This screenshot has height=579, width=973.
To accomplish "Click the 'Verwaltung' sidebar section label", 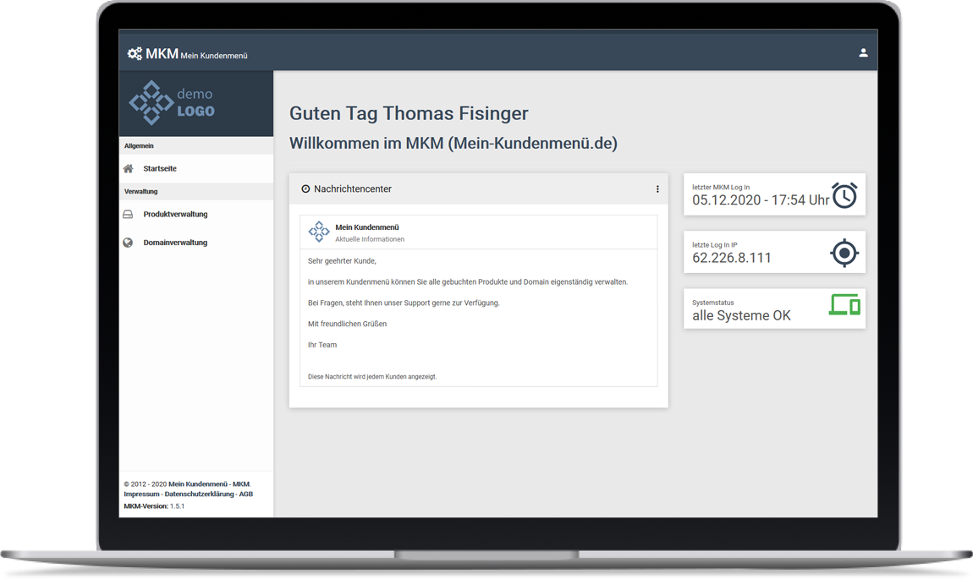I will pyautogui.click(x=140, y=192).
